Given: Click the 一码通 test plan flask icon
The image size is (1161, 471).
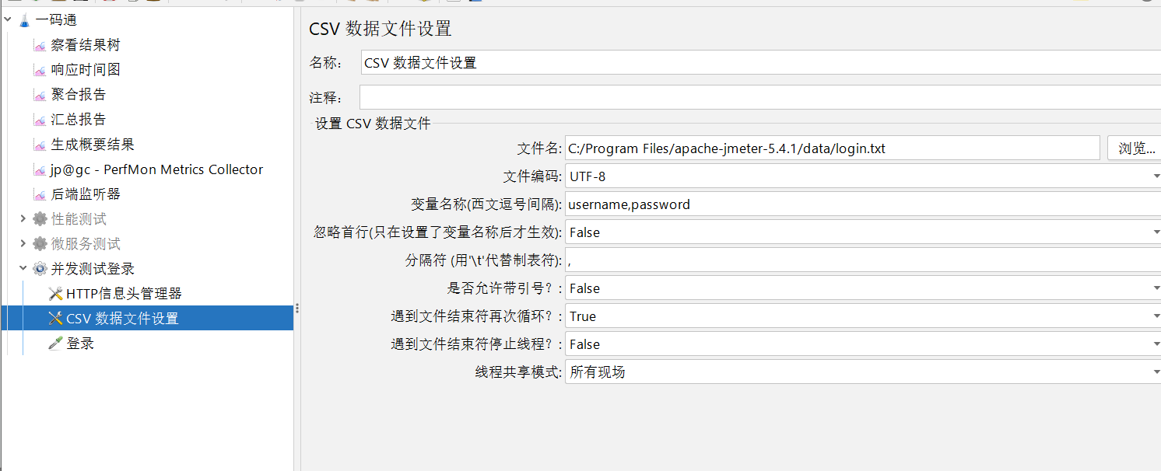Looking at the screenshot, I should (24, 20).
